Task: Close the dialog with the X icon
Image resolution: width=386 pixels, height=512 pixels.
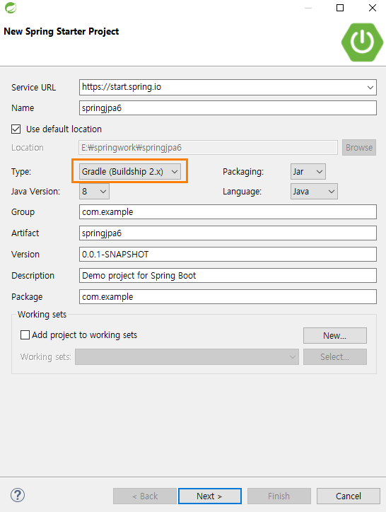Action: [x=373, y=8]
